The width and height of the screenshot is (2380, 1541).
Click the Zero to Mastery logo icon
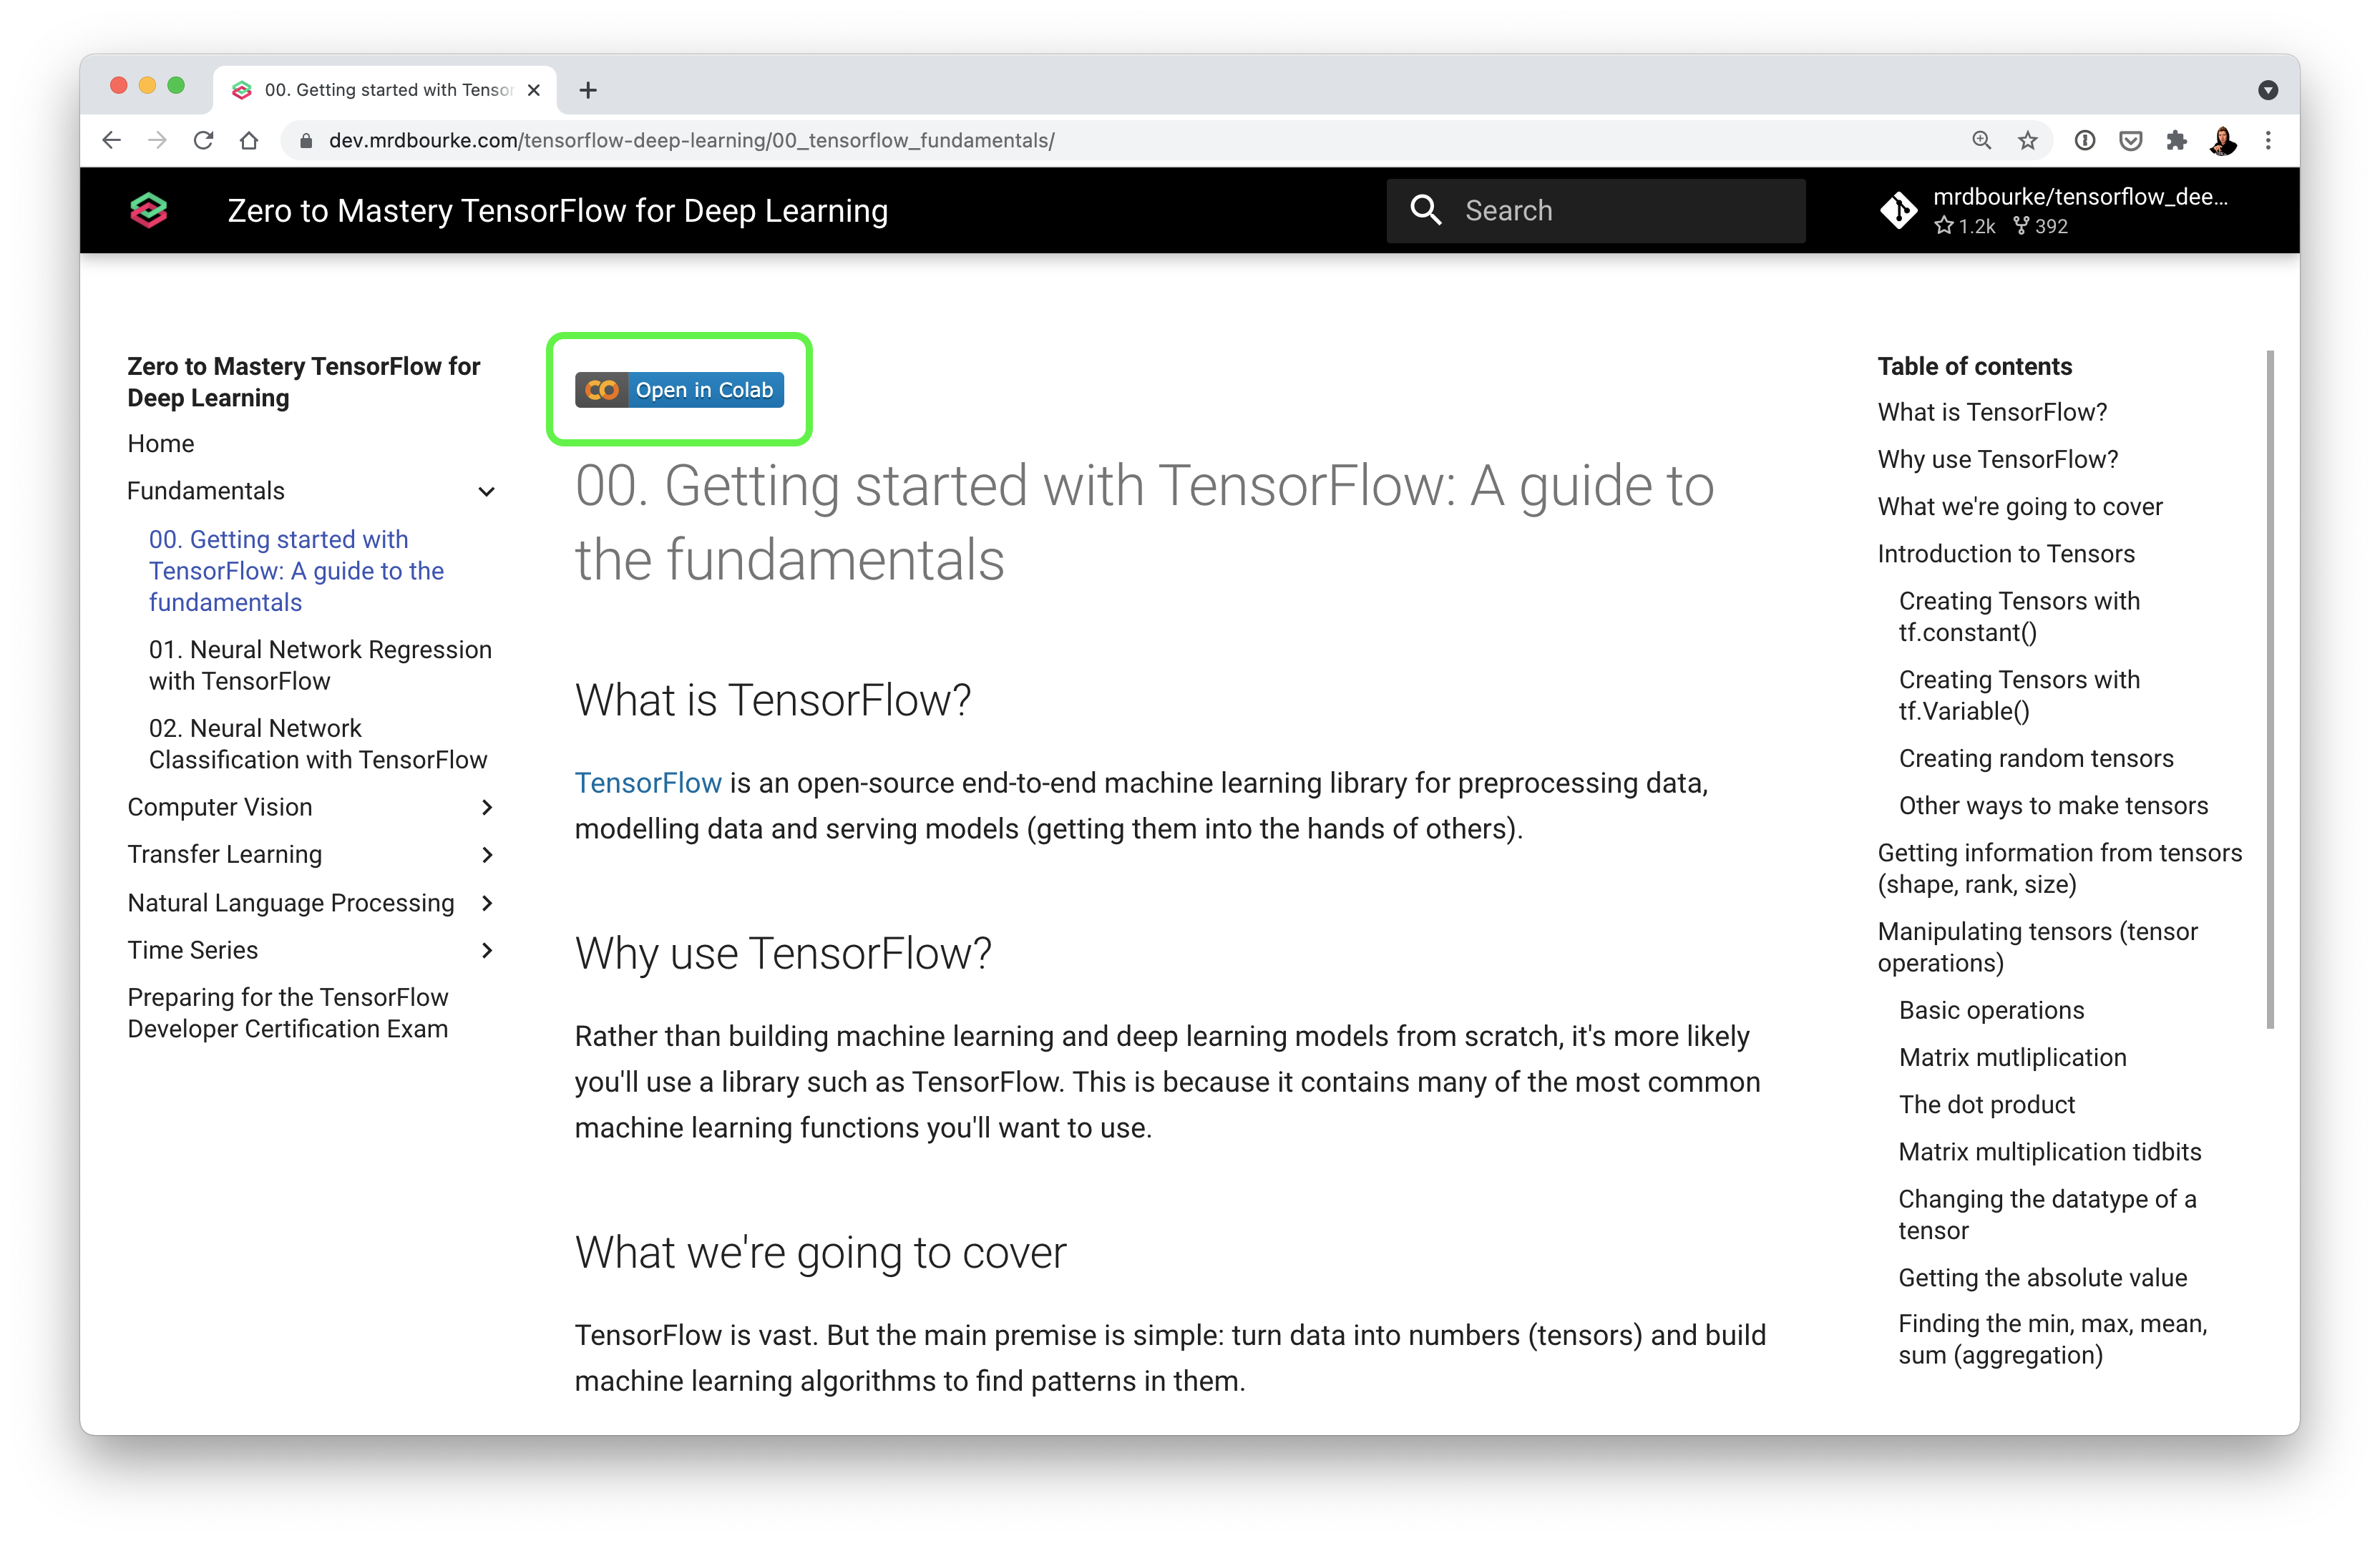tap(148, 210)
